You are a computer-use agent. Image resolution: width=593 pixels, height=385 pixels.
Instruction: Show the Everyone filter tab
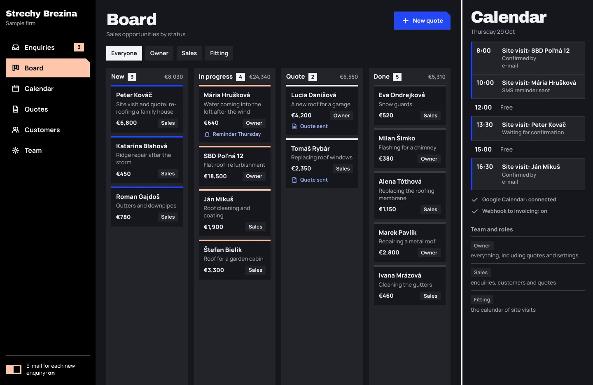[124, 53]
